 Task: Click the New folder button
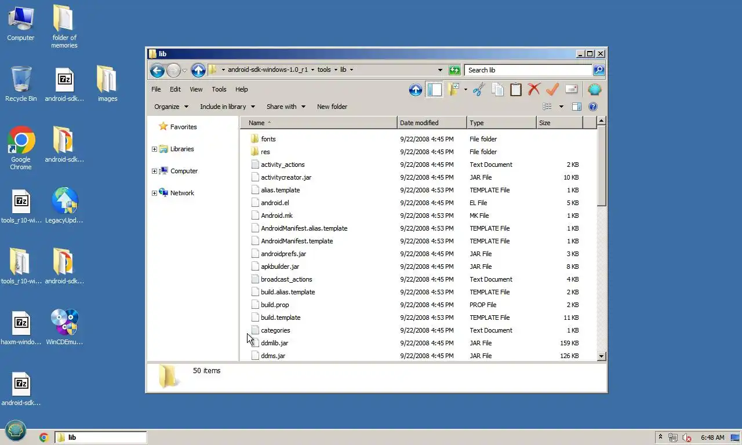332,107
